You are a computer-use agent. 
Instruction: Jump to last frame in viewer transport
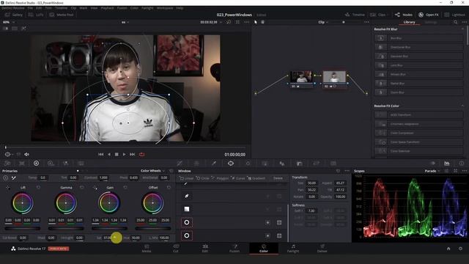(132, 155)
